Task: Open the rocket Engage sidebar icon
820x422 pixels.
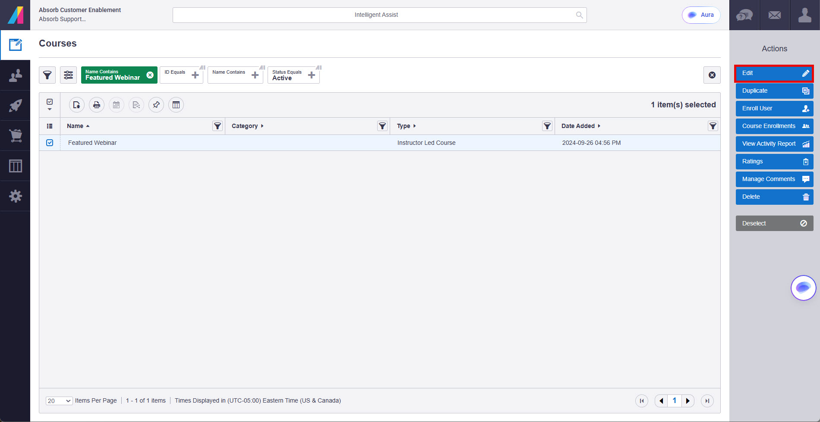Action: tap(15, 106)
